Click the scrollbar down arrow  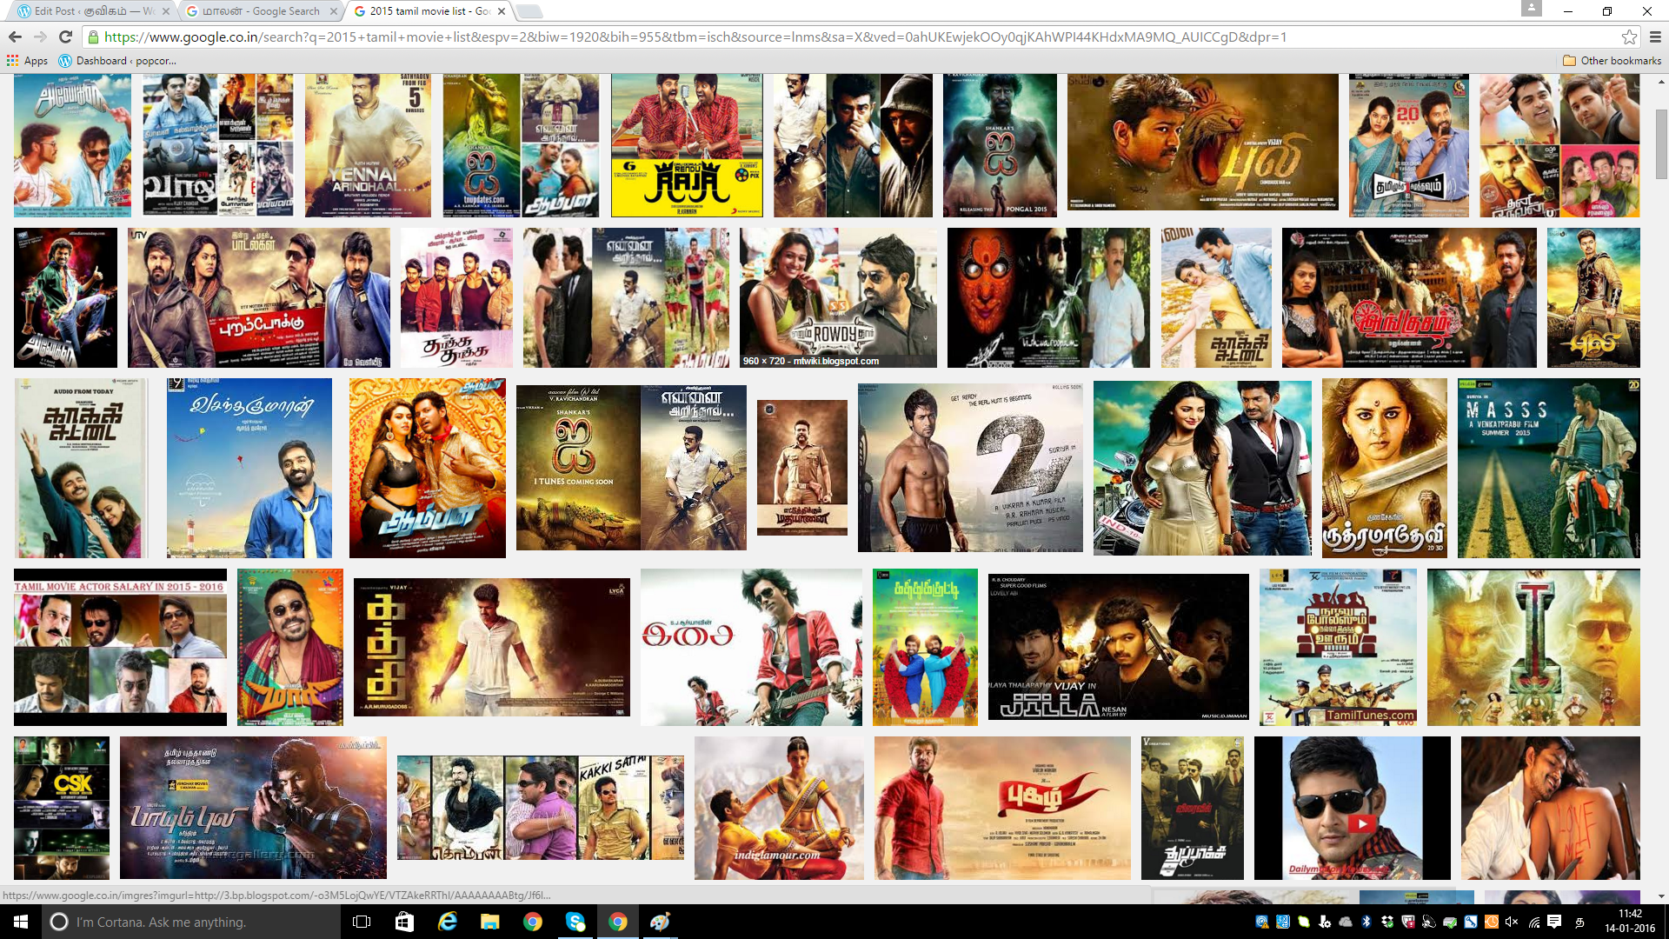coord(1661,896)
